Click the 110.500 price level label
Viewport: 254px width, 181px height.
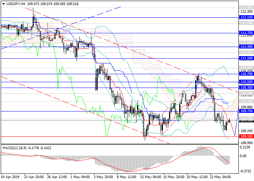coord(246,82)
